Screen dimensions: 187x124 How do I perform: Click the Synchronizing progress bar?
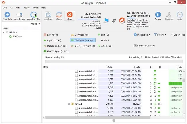tap(114, 62)
